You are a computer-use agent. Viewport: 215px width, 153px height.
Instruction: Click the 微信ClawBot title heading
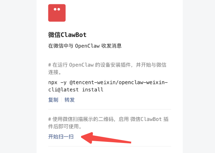pos(67,35)
